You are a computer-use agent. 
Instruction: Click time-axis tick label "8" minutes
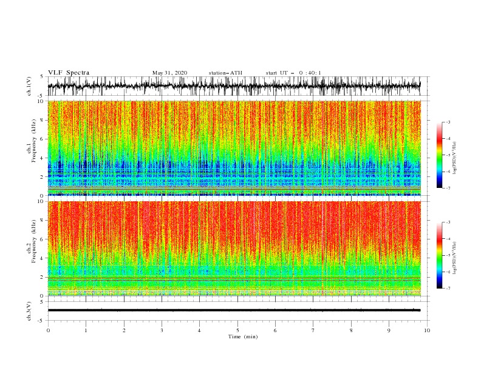(x=351, y=330)
